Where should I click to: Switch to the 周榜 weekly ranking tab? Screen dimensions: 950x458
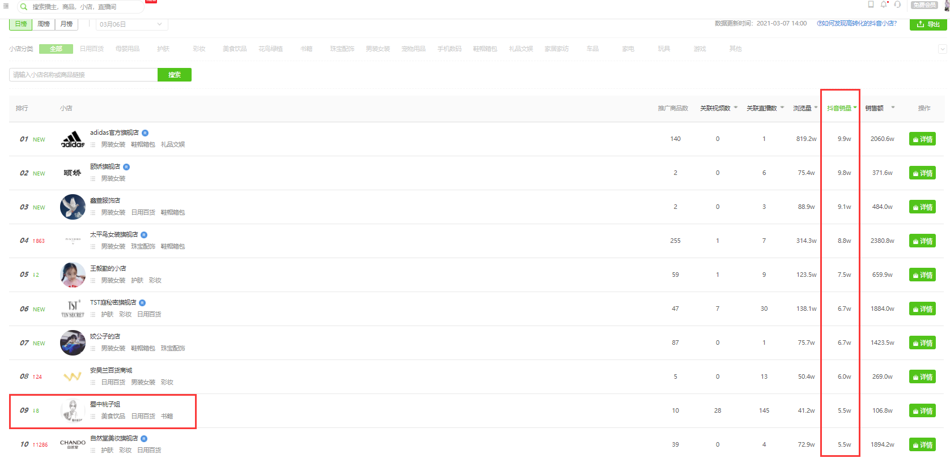44,24
